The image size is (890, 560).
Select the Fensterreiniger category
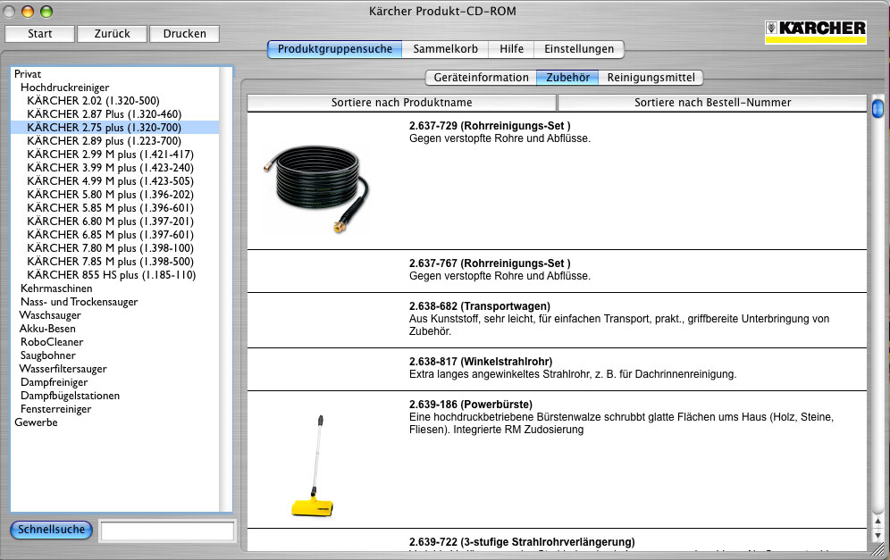coord(55,409)
